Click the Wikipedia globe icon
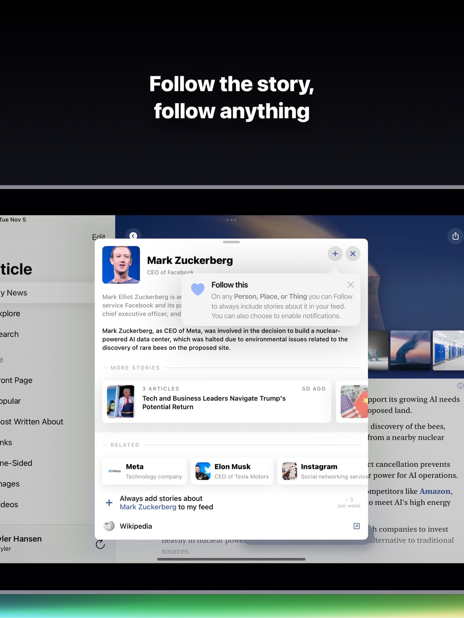Image resolution: width=464 pixels, height=618 pixels. (x=109, y=526)
